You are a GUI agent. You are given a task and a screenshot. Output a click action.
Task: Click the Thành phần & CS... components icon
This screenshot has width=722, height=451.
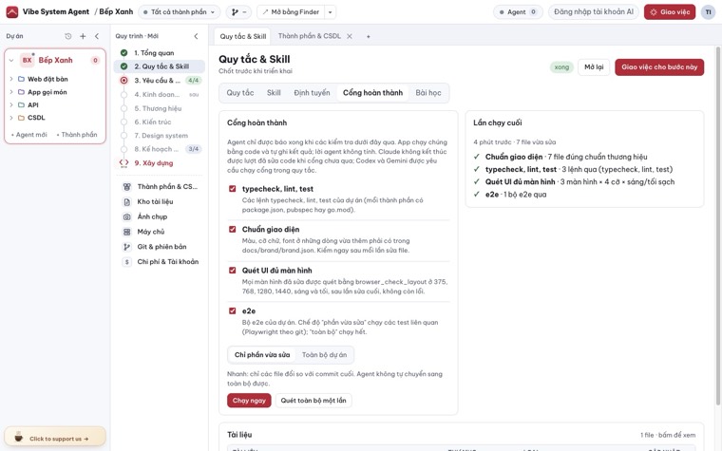coord(127,186)
